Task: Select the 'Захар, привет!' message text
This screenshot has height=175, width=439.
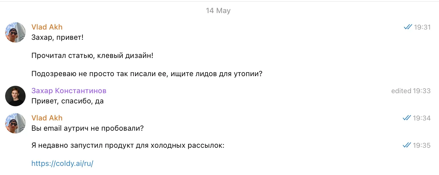Action: 57,37
